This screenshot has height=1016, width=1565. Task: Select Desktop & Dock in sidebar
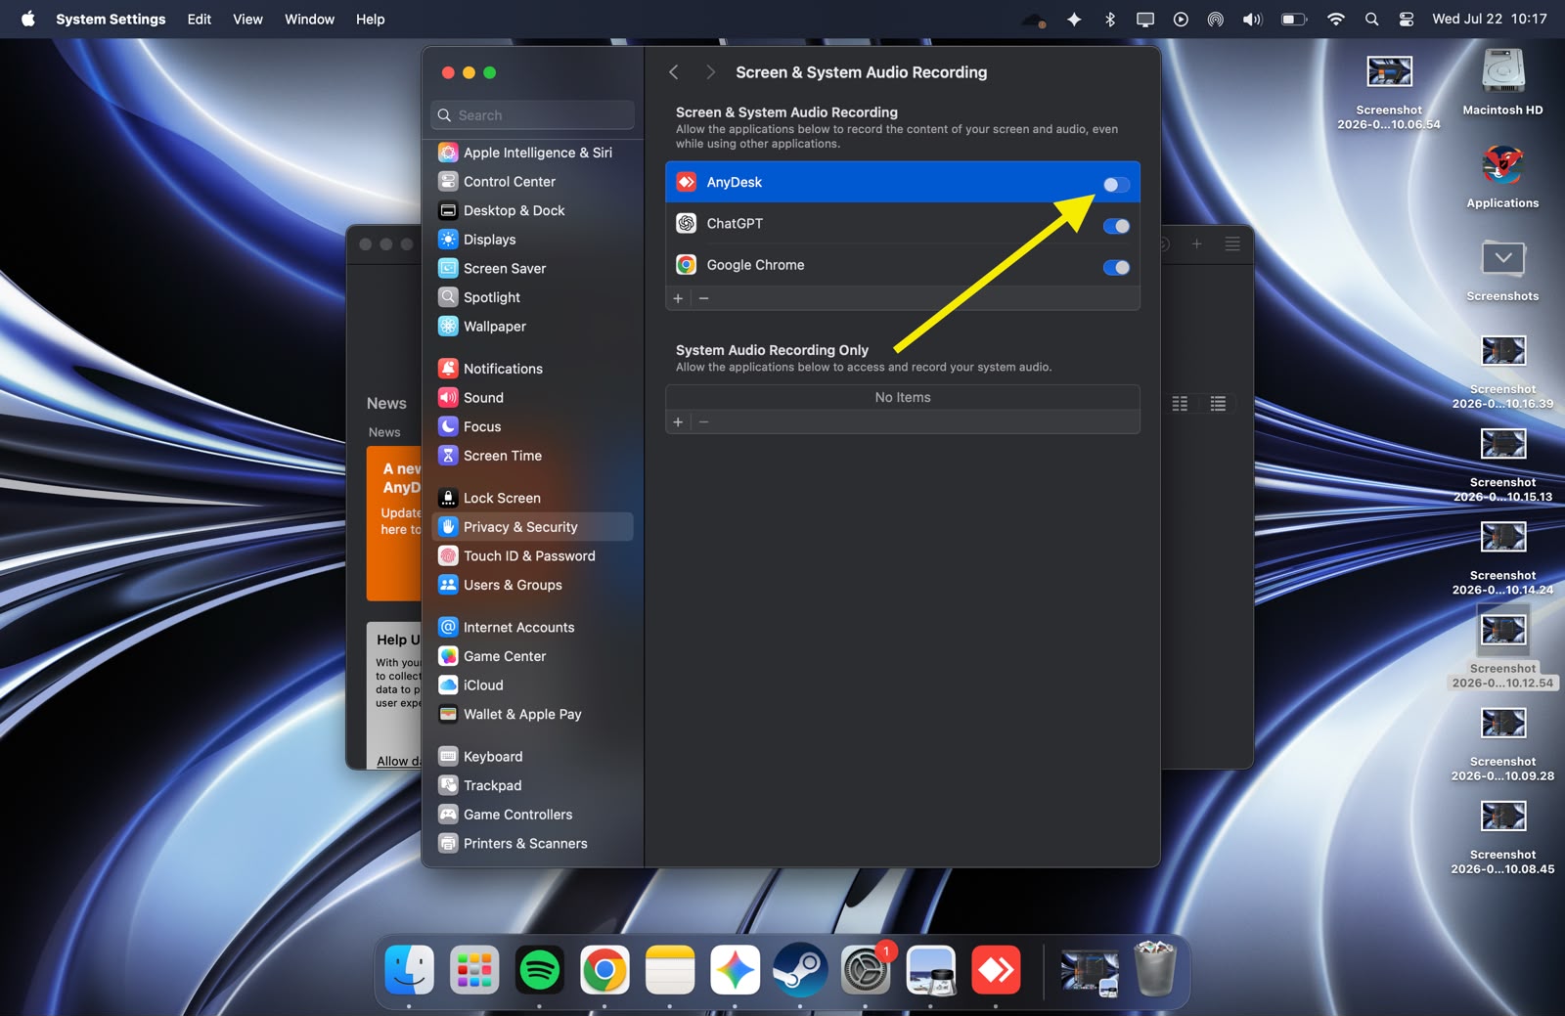[532, 210]
